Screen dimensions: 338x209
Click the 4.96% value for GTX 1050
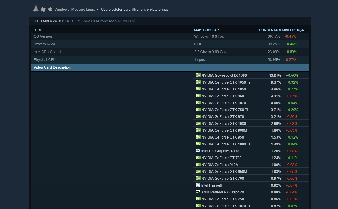[276, 89]
